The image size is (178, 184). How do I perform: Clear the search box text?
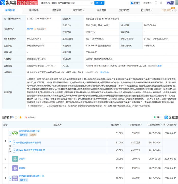point(92,3)
